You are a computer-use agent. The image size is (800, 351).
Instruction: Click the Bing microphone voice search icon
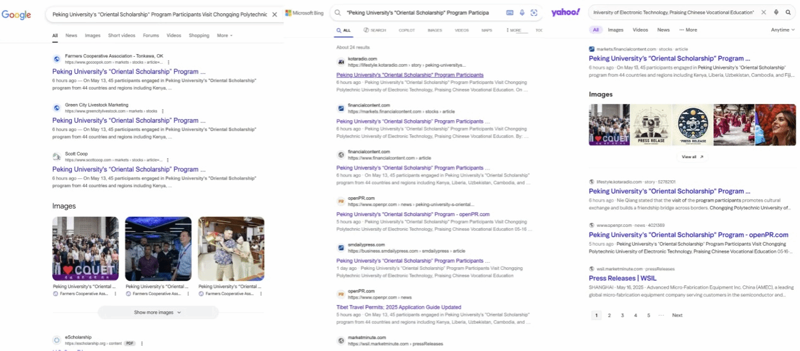point(522,13)
